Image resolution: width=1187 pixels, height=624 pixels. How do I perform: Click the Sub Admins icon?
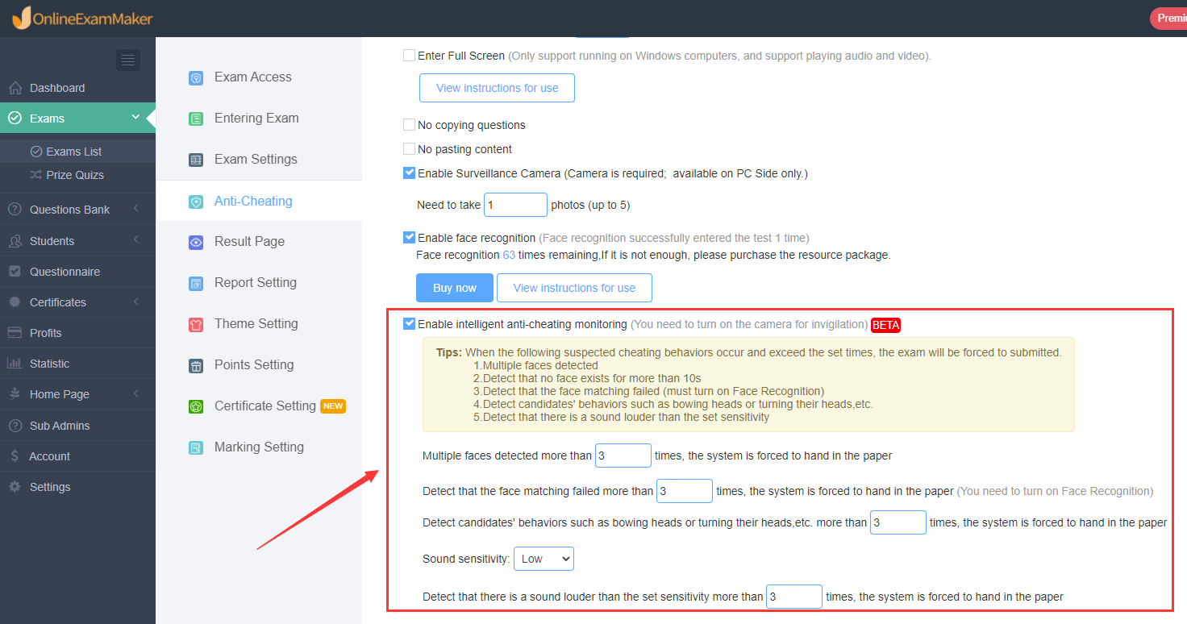tap(15, 426)
